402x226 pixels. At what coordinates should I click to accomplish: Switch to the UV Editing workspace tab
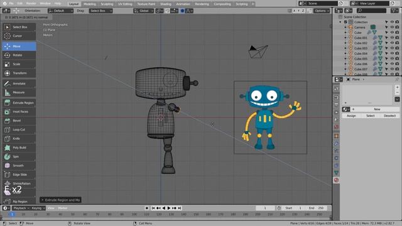click(x=125, y=4)
